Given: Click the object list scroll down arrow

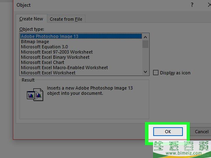Looking at the screenshot, I should pyautogui.click(x=145, y=72).
